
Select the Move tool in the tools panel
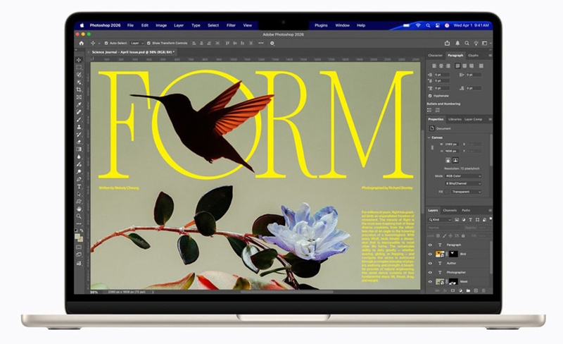[79, 60]
